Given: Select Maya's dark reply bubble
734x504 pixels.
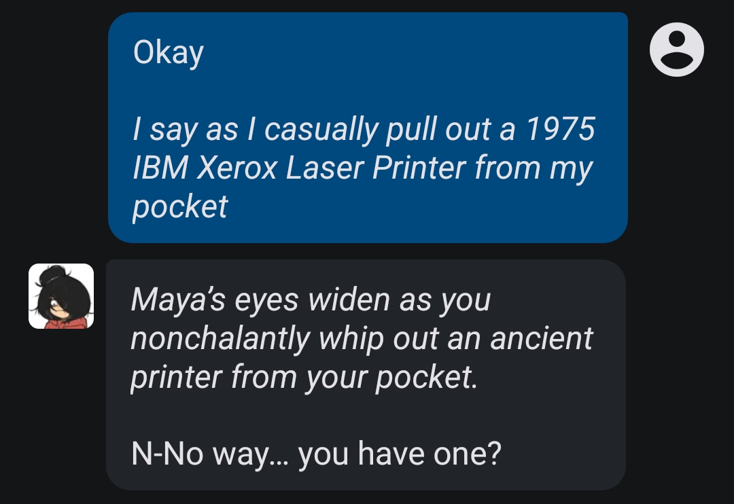Looking at the screenshot, I should click(366, 375).
